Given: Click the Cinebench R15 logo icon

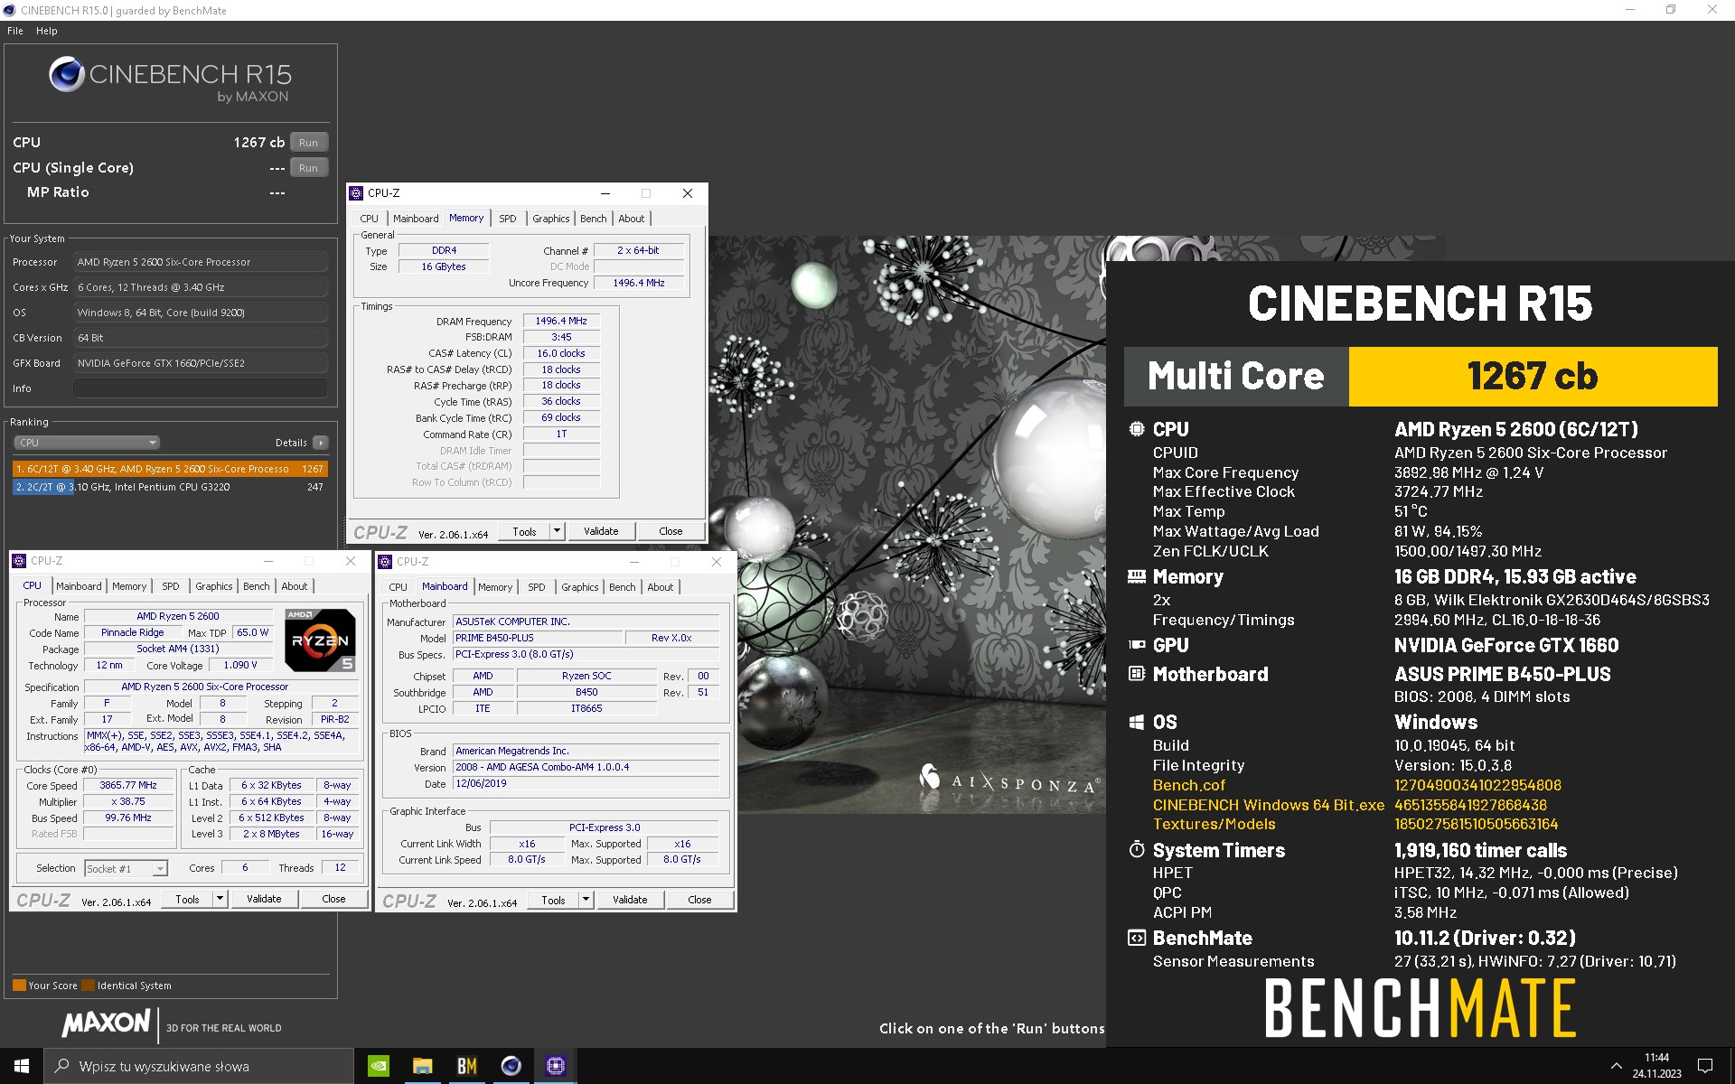Looking at the screenshot, I should tap(66, 75).
